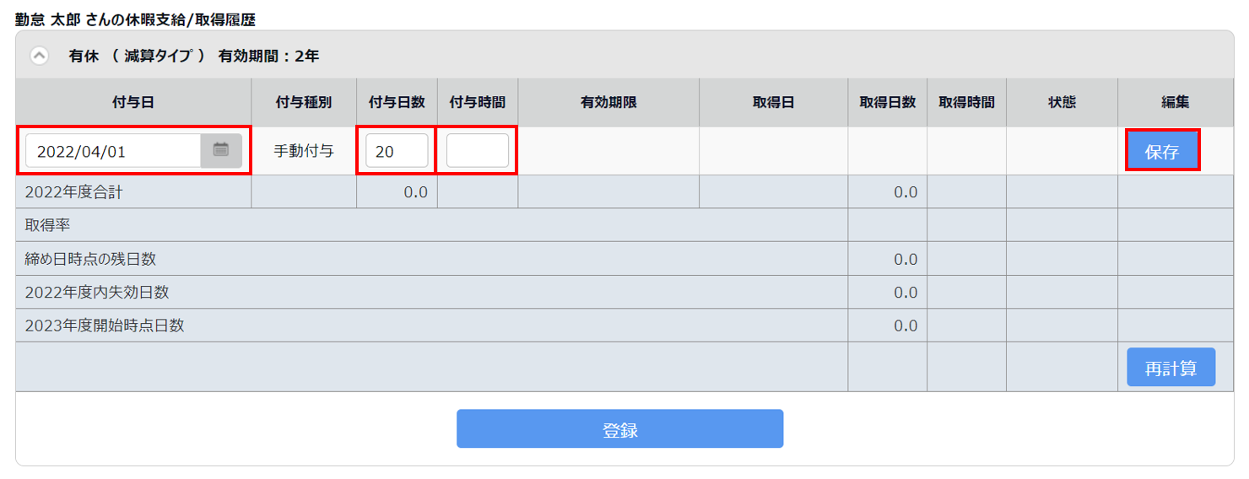
Task: Click the 付与日 date input field
Action: tap(113, 151)
